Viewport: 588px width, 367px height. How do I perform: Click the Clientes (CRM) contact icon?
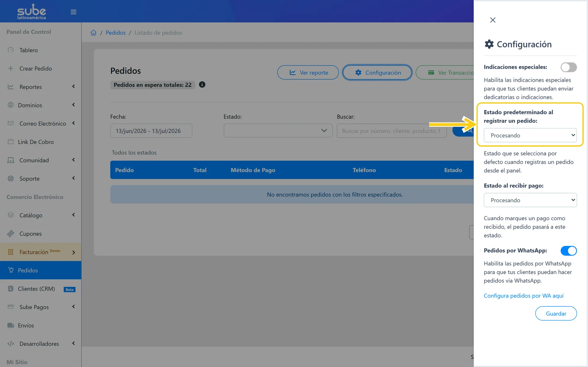coord(11,288)
